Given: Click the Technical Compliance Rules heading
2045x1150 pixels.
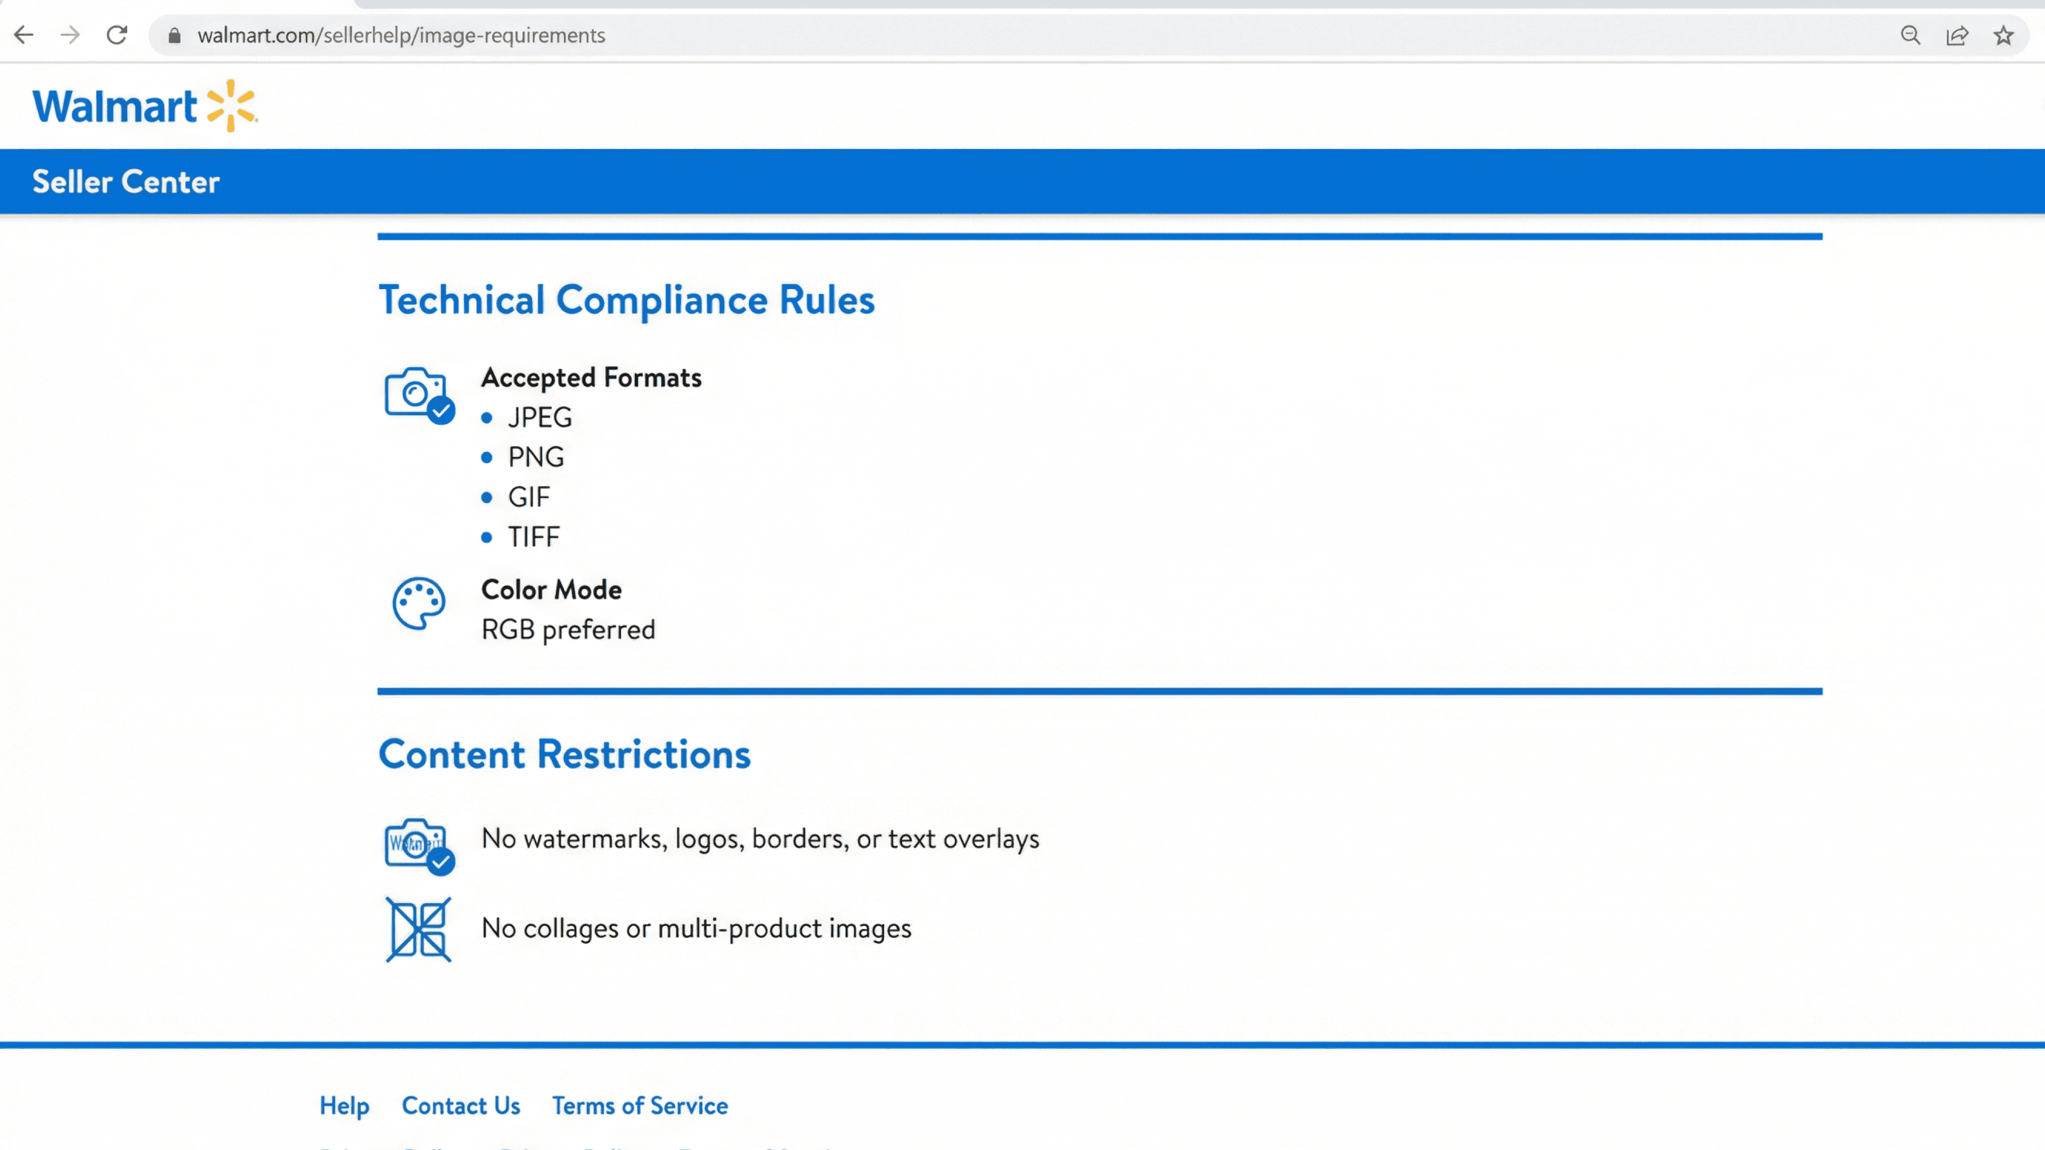Looking at the screenshot, I should pyautogui.click(x=626, y=300).
